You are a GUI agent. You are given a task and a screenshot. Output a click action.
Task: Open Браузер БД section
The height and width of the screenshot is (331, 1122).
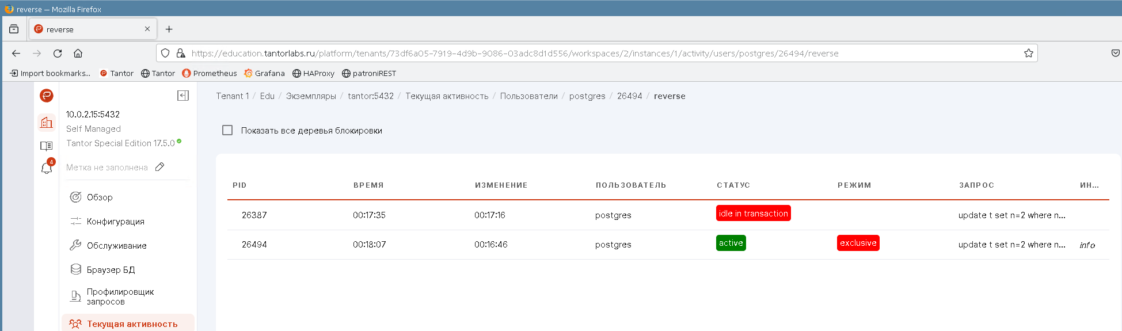111,270
